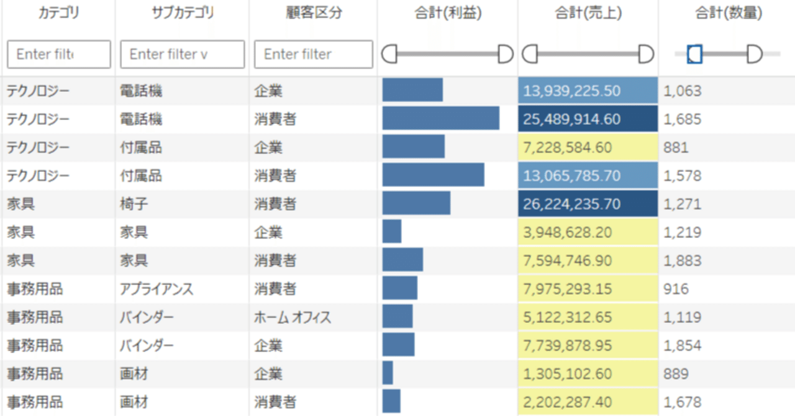Click the サブカテゴリ filter input field

181,54
